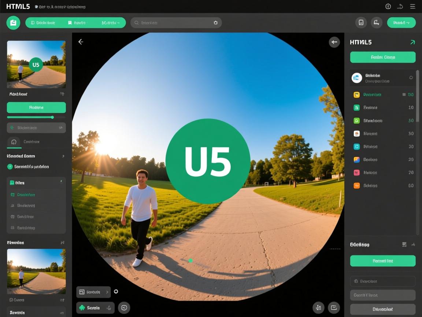Open the dropdown button at viewer bottom-left with chevron
This screenshot has height=317, width=422.
tap(93, 292)
